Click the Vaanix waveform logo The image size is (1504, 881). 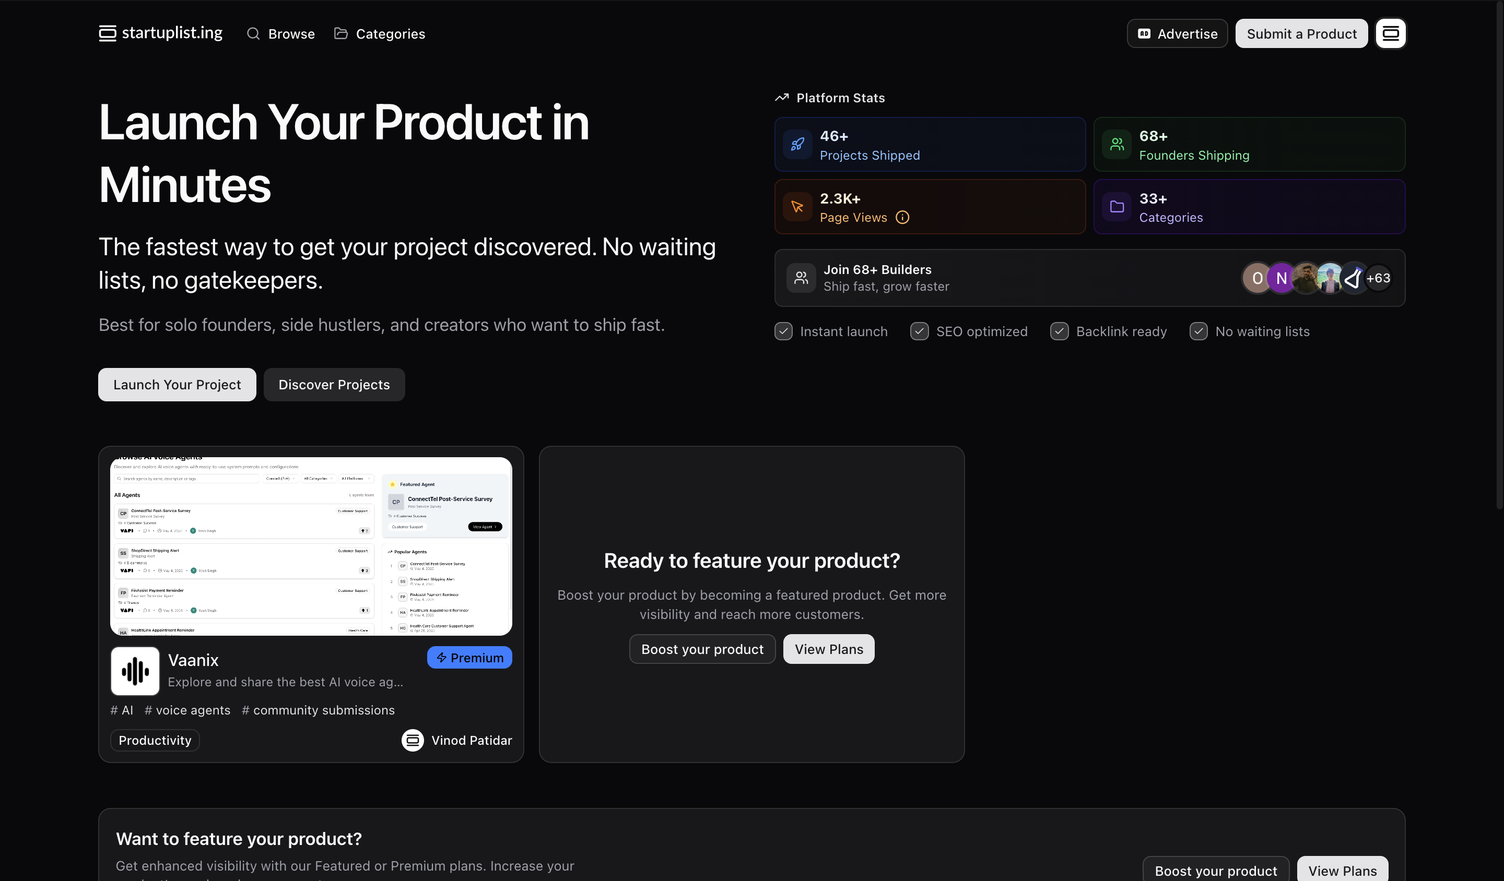point(135,672)
